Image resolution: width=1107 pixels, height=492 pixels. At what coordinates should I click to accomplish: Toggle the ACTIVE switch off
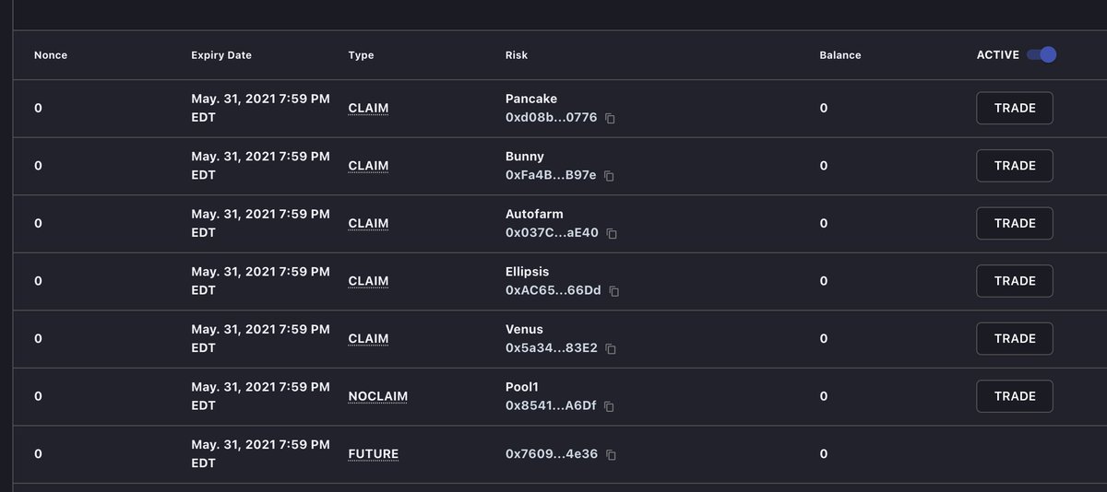(x=1042, y=55)
